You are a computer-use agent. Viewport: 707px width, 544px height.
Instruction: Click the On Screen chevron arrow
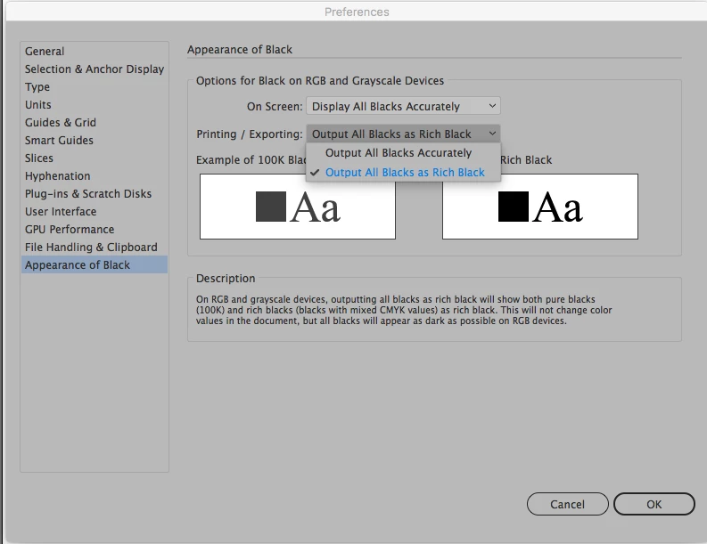click(x=492, y=106)
